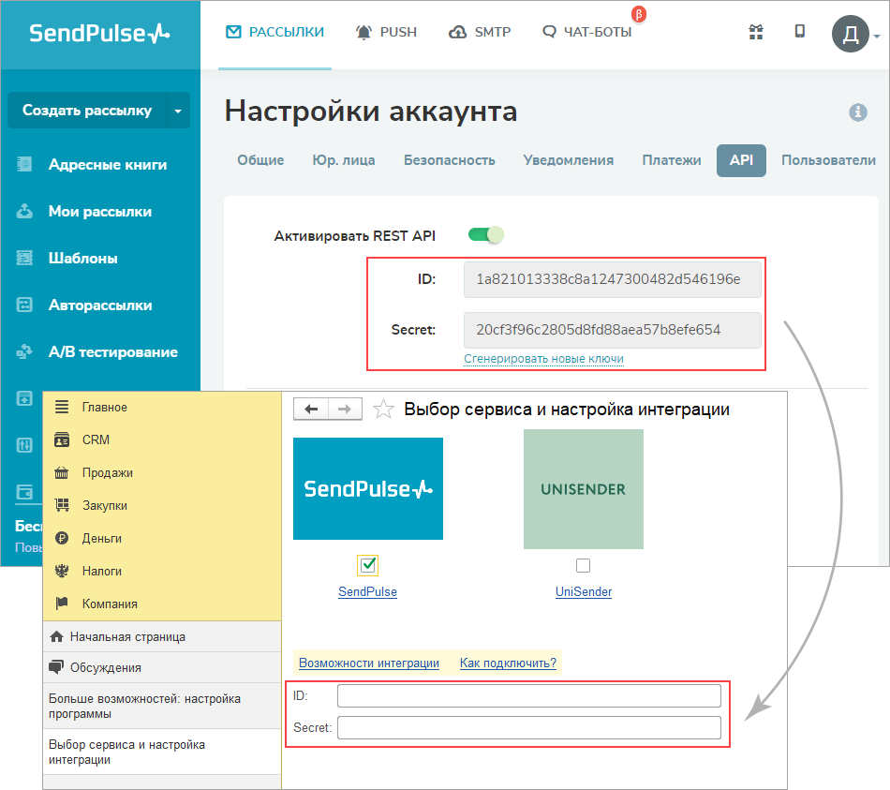Viewport: 890px width, 790px height.
Task: Open the Как подключить? link
Action: (508, 663)
